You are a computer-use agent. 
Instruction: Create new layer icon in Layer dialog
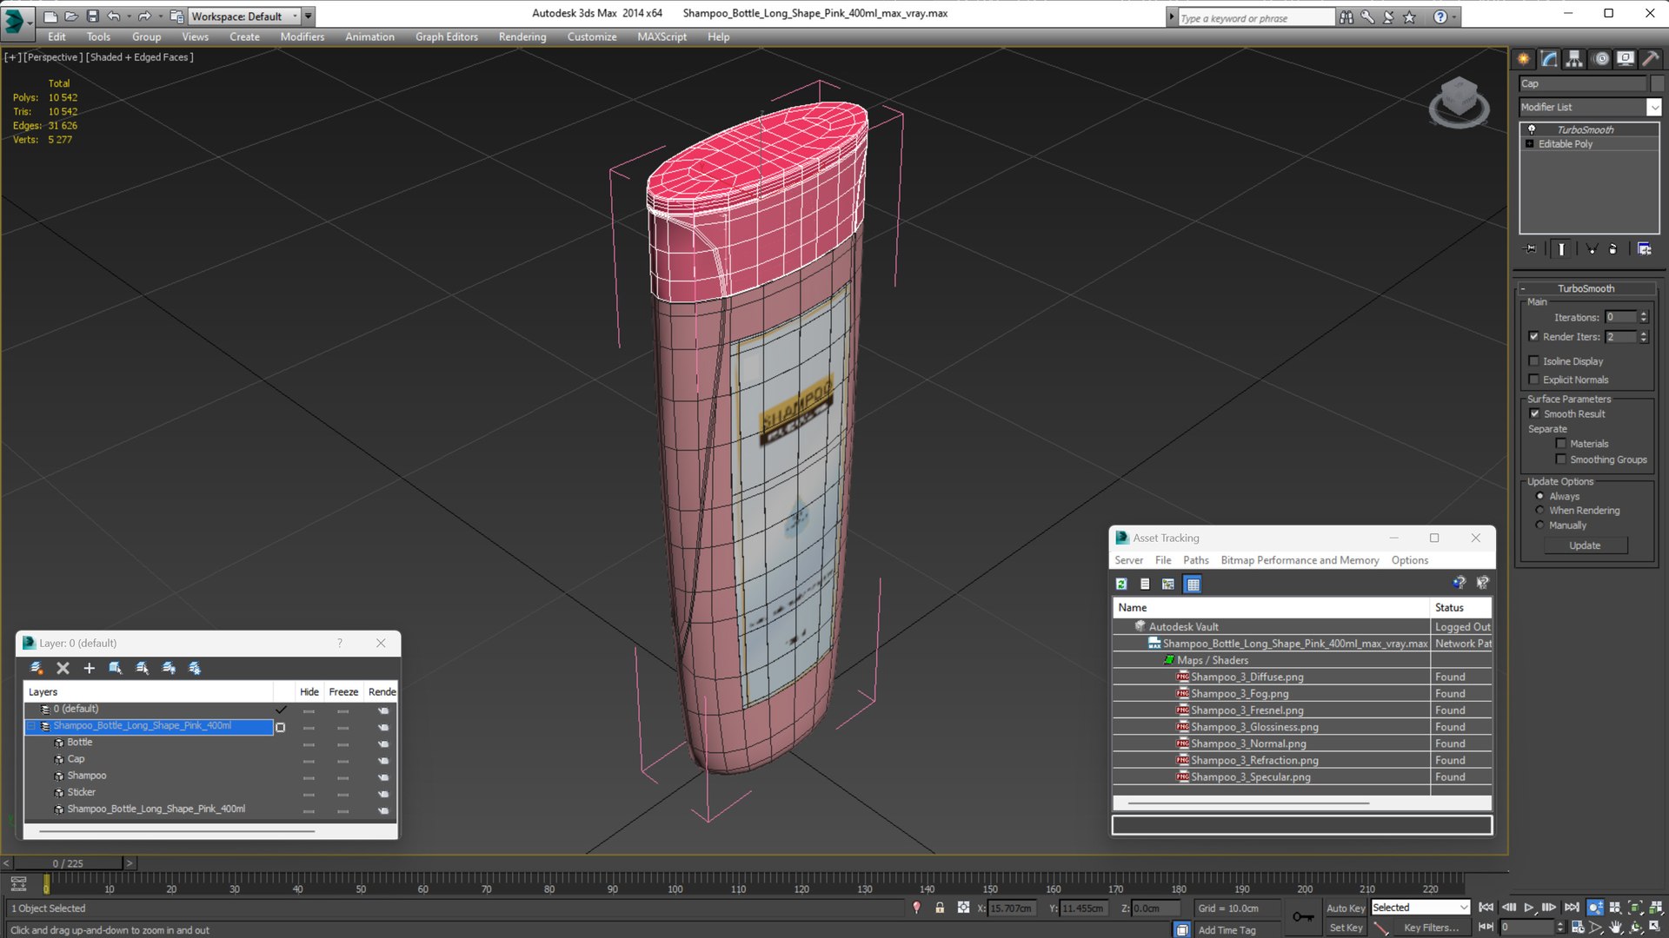pyautogui.click(x=37, y=668)
